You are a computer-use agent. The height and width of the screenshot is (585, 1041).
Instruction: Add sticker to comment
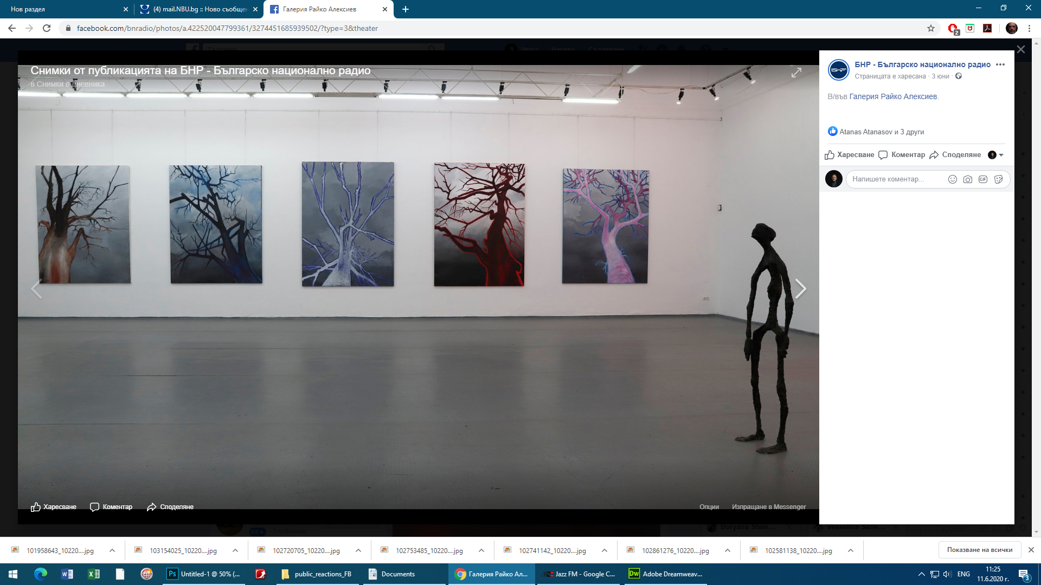pyautogui.click(x=999, y=179)
